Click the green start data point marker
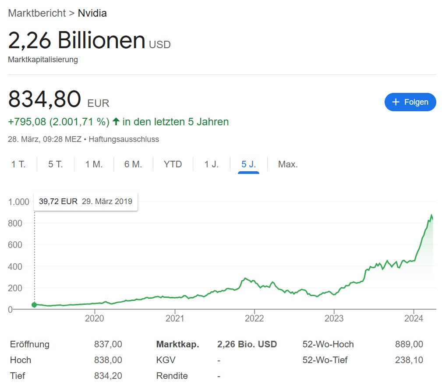The image size is (442, 385). tap(35, 305)
